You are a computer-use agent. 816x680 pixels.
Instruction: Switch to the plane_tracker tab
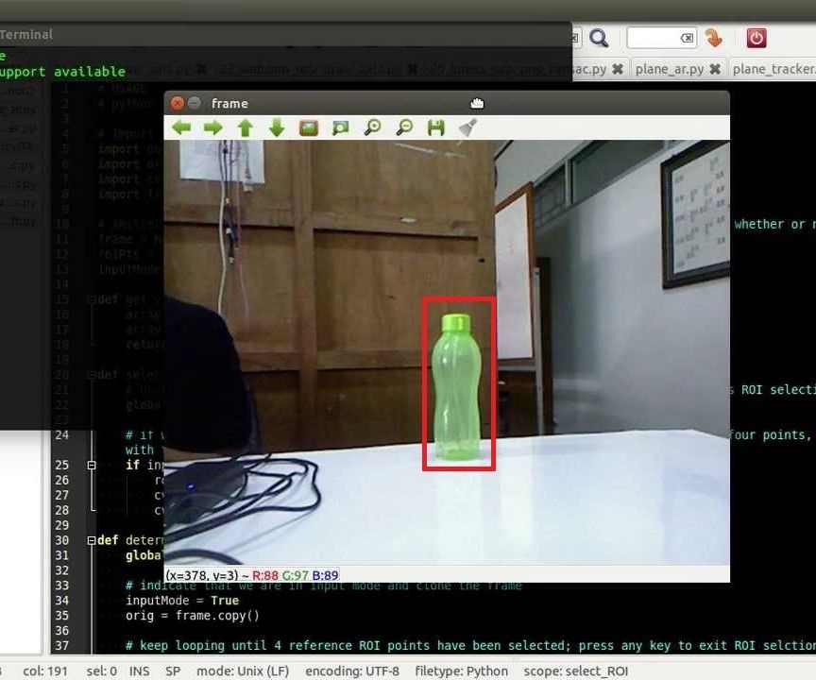click(773, 69)
